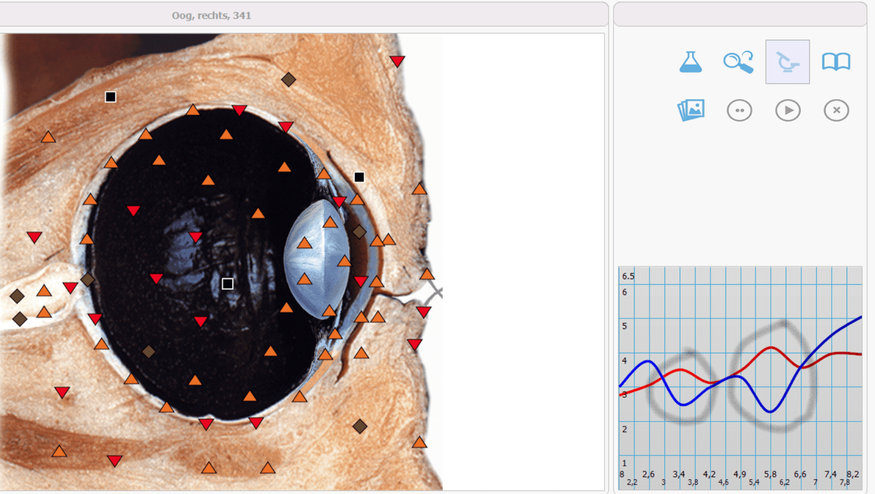Image resolution: width=875 pixels, height=494 pixels.
Task: Click the circular play button
Action: pyautogui.click(x=787, y=110)
